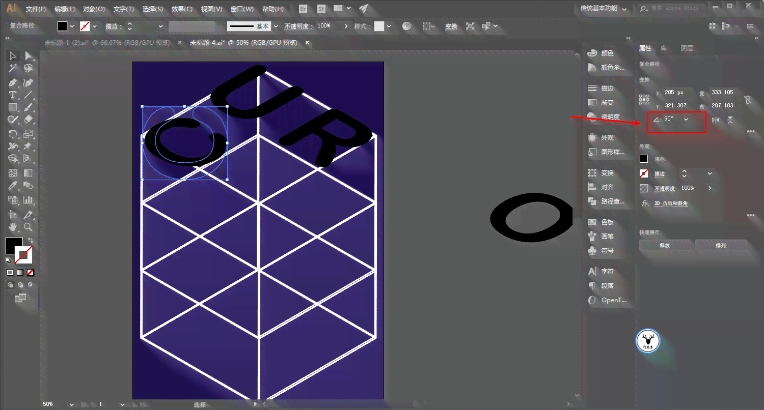This screenshot has width=764, height=410.
Task: Expand opacity arrow in properties appearance
Action: 710,188
